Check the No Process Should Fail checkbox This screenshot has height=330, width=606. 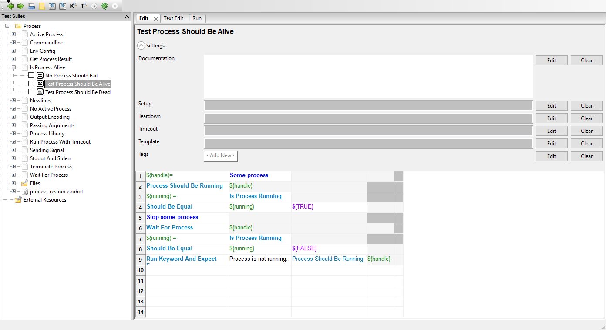click(x=31, y=75)
